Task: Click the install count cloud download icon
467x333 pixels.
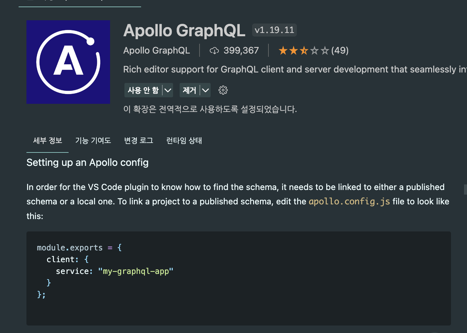Action: point(214,51)
